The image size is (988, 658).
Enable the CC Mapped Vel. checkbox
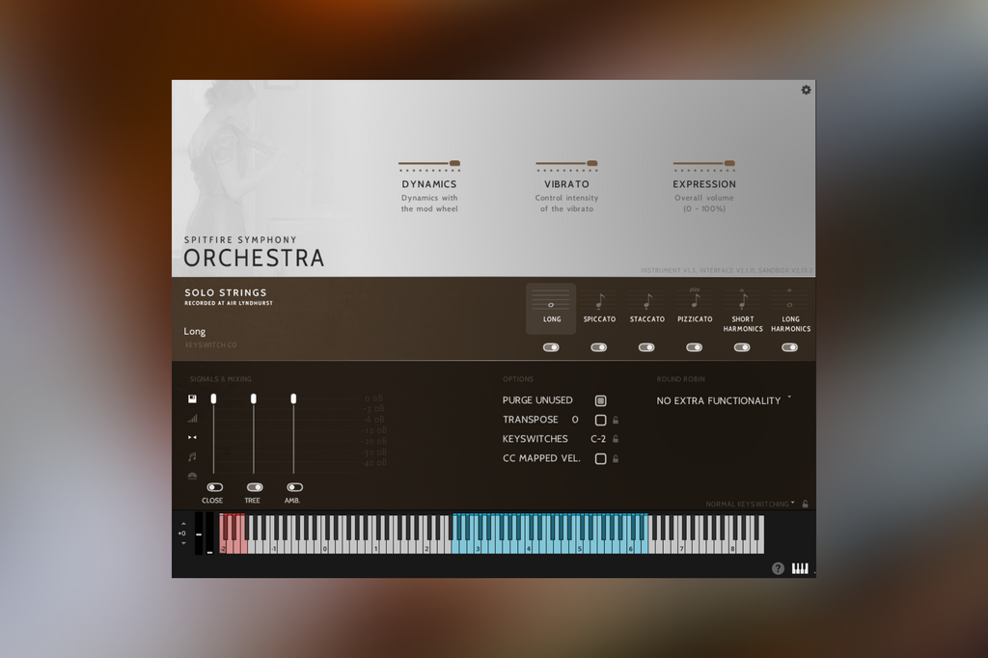[x=600, y=458]
